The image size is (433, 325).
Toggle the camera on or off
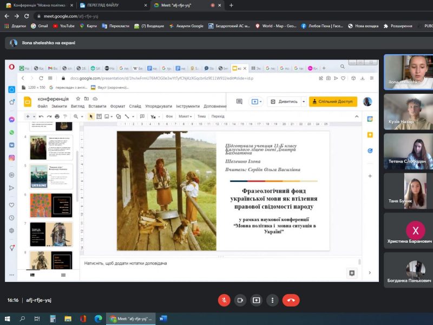pos(240,300)
